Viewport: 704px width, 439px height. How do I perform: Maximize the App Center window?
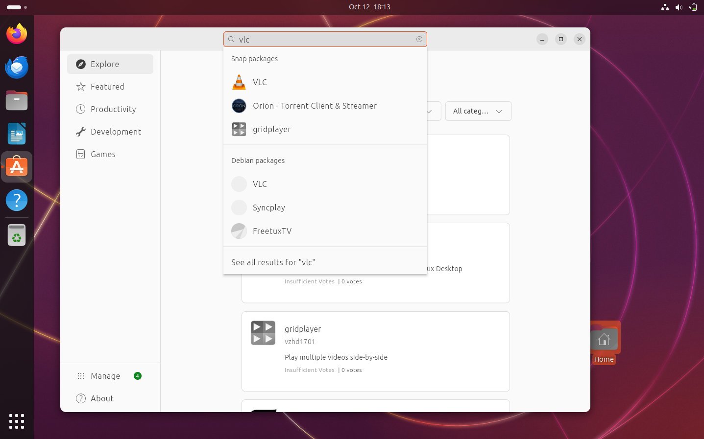point(561,39)
